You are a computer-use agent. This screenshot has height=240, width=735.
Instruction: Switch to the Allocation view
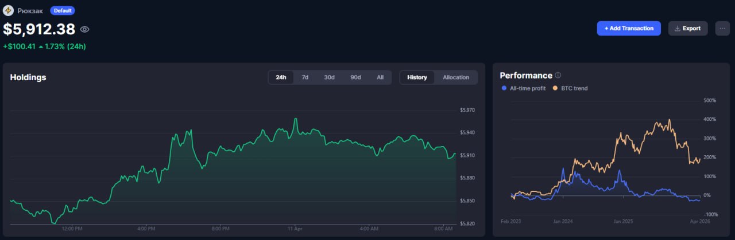tap(456, 77)
